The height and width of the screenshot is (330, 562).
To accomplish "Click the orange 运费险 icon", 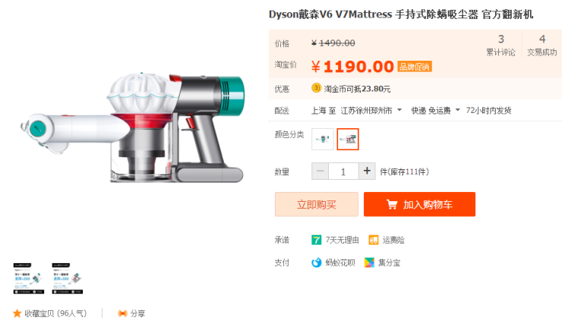I will [374, 240].
